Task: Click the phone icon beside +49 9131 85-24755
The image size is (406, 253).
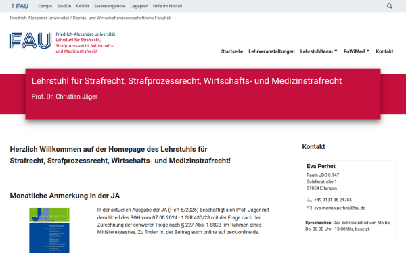Action: pos(309,200)
